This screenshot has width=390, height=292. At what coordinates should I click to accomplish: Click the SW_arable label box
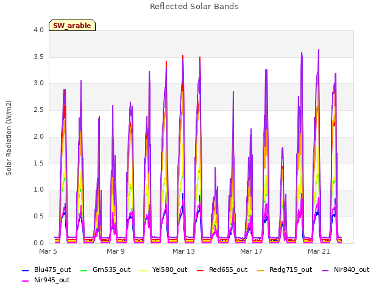pos(72,25)
